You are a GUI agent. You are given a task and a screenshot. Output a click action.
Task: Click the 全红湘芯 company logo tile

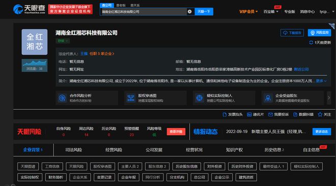tap(35, 42)
